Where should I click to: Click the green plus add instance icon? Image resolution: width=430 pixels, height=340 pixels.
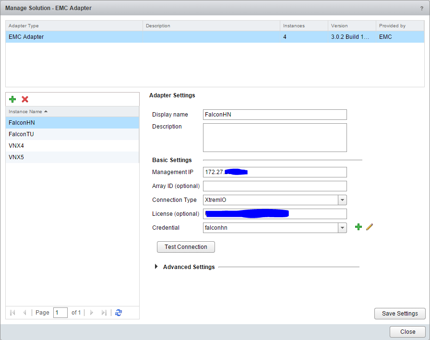click(12, 99)
